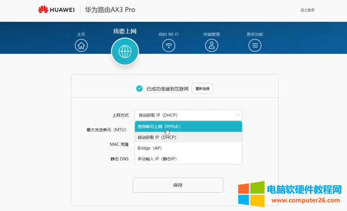Select the 终端管理 tab label

click(211, 34)
